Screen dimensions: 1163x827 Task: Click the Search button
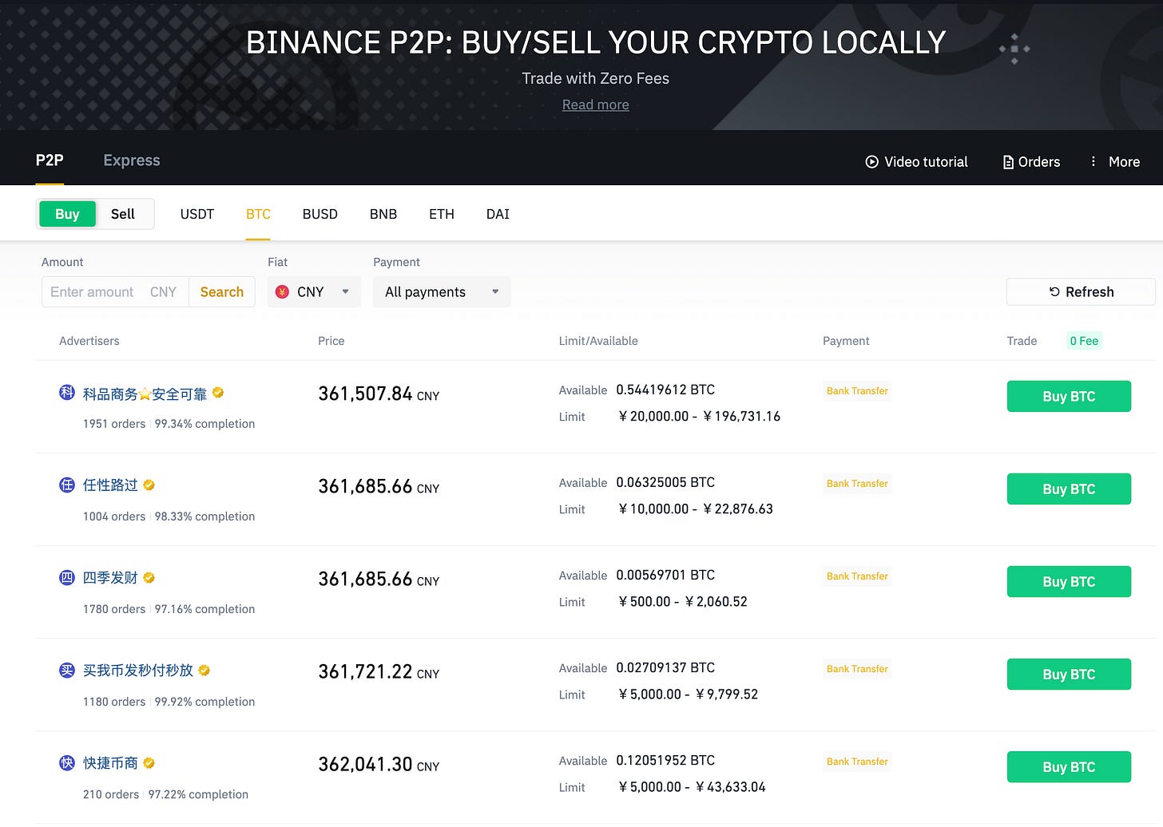tap(222, 292)
